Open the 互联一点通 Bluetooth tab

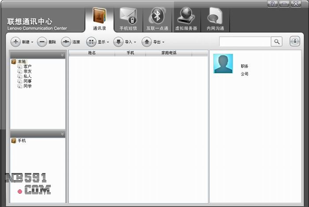click(157, 19)
